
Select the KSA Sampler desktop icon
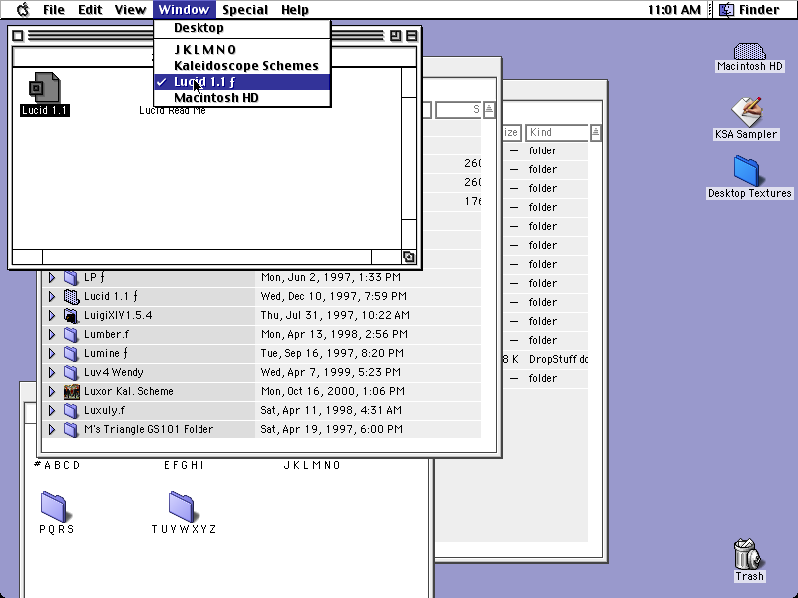pos(746,111)
